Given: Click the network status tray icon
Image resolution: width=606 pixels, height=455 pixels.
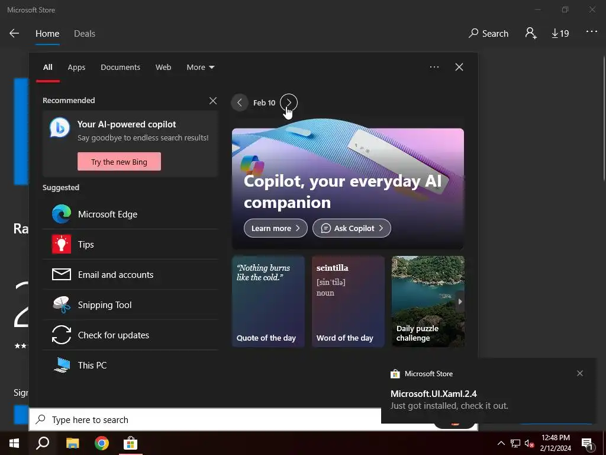Looking at the screenshot, I should pos(515,443).
